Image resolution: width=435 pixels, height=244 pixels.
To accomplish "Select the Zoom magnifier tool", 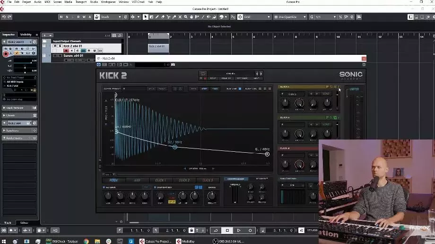I will (x=186, y=17).
